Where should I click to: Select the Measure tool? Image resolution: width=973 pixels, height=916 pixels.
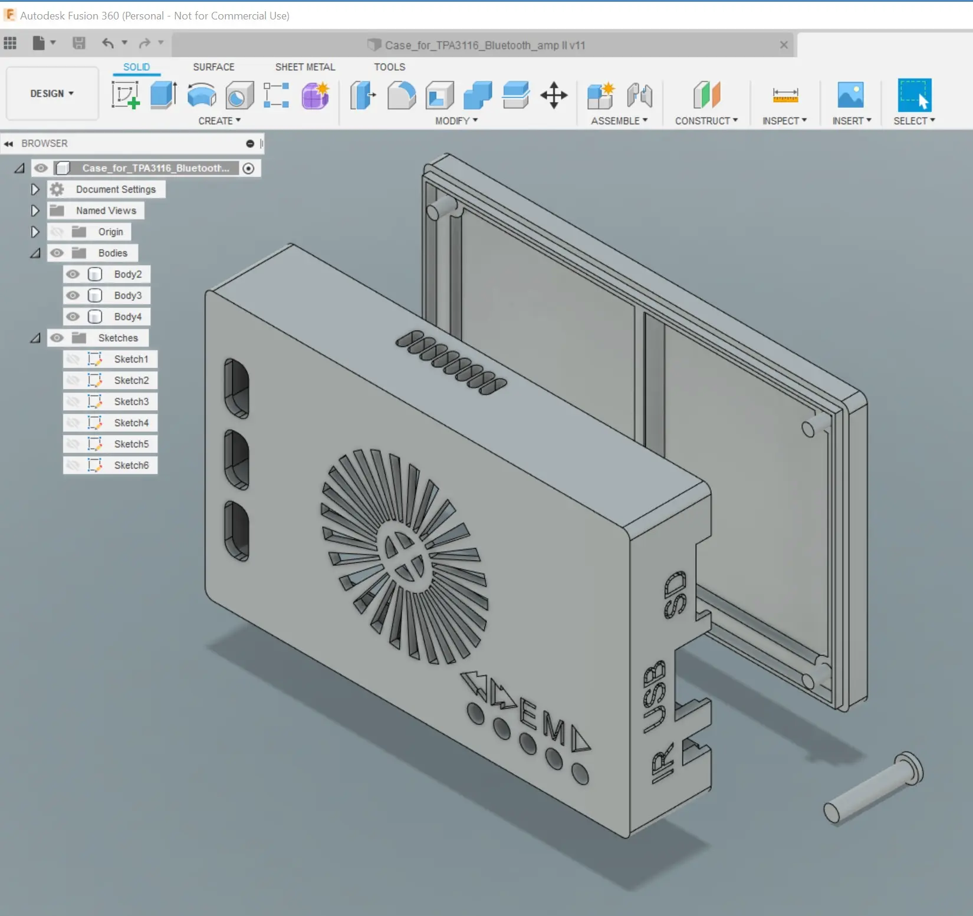(x=785, y=95)
